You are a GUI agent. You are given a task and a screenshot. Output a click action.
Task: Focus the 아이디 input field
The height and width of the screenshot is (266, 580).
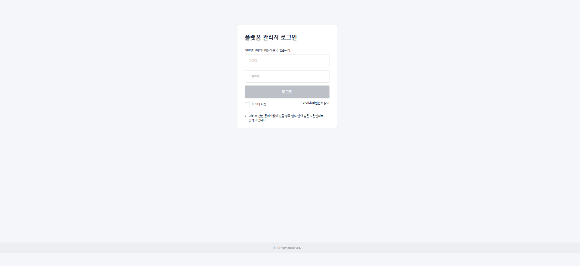(x=287, y=61)
